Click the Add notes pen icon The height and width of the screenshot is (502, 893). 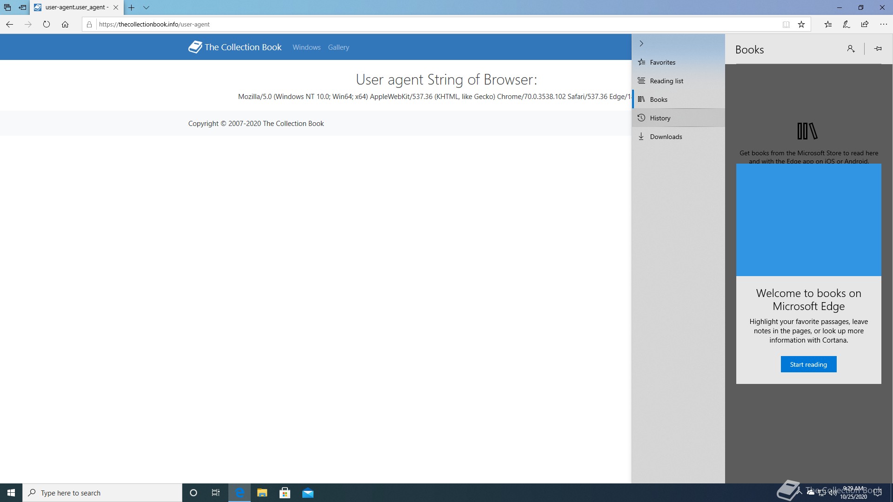click(846, 24)
